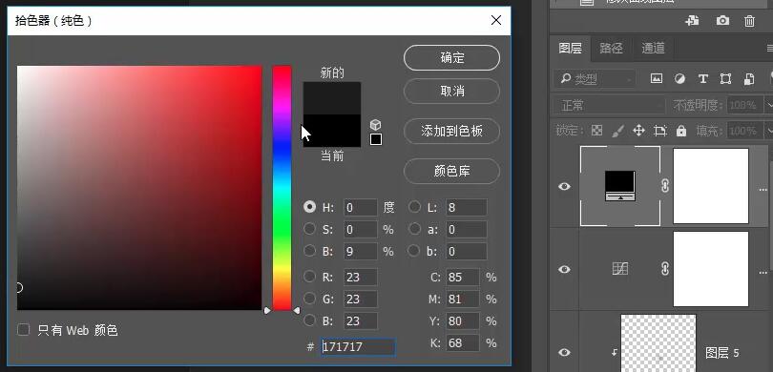773x372 pixels.
Task: Close the 拾色器 dialog
Action: click(x=496, y=20)
